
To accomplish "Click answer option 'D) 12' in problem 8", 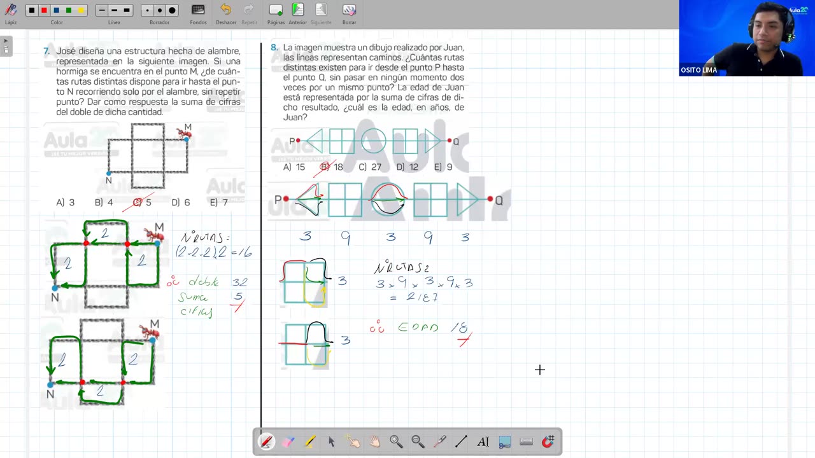I will pyautogui.click(x=407, y=167).
